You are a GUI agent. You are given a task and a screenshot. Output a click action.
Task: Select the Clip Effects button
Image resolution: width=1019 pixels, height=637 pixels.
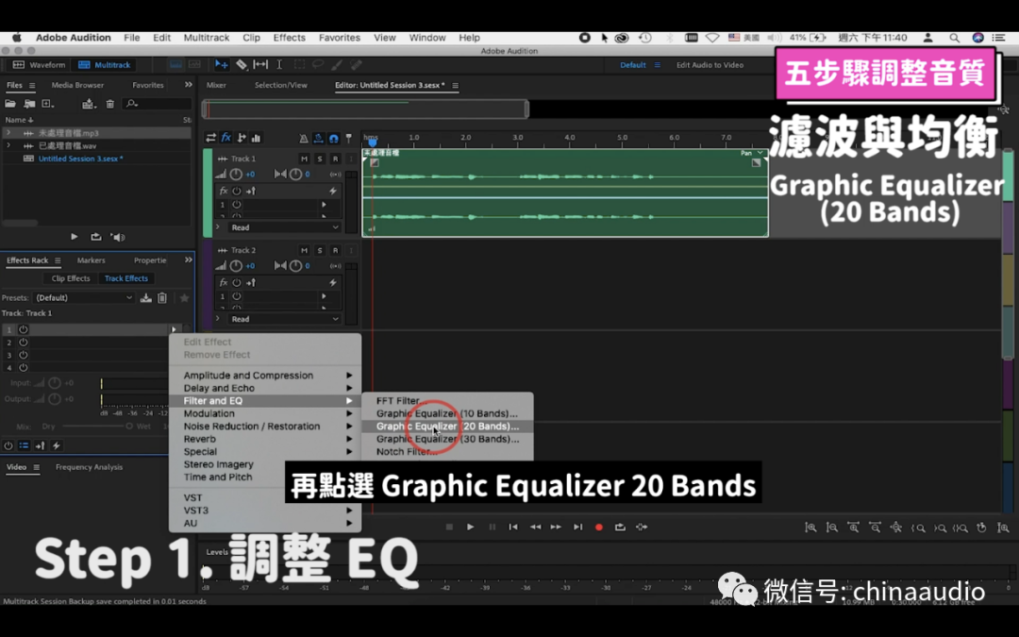tap(71, 278)
